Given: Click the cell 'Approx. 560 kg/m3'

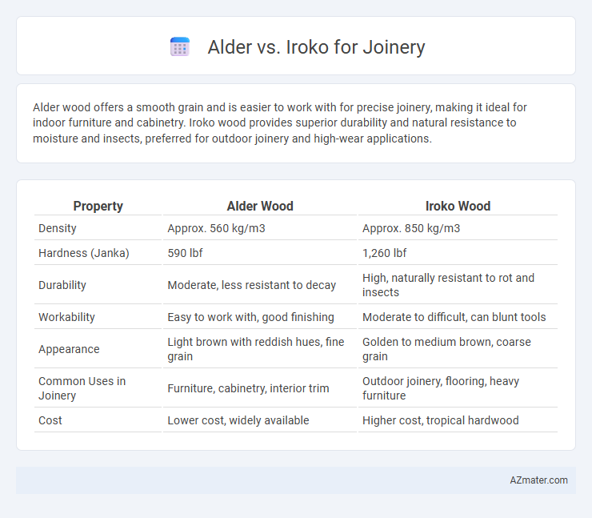Looking at the screenshot, I should coord(216,228).
